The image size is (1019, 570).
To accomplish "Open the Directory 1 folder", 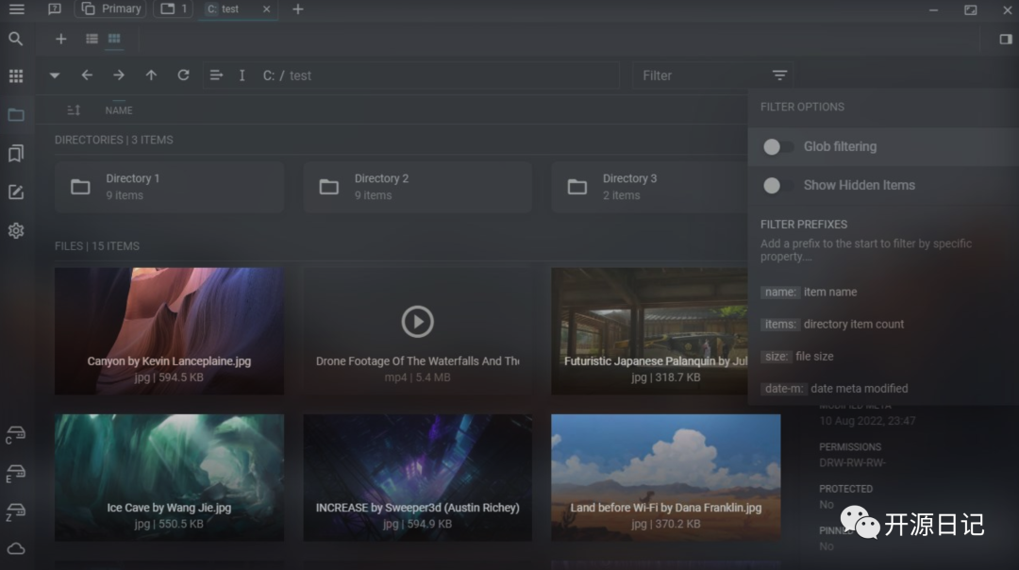I will pos(169,187).
